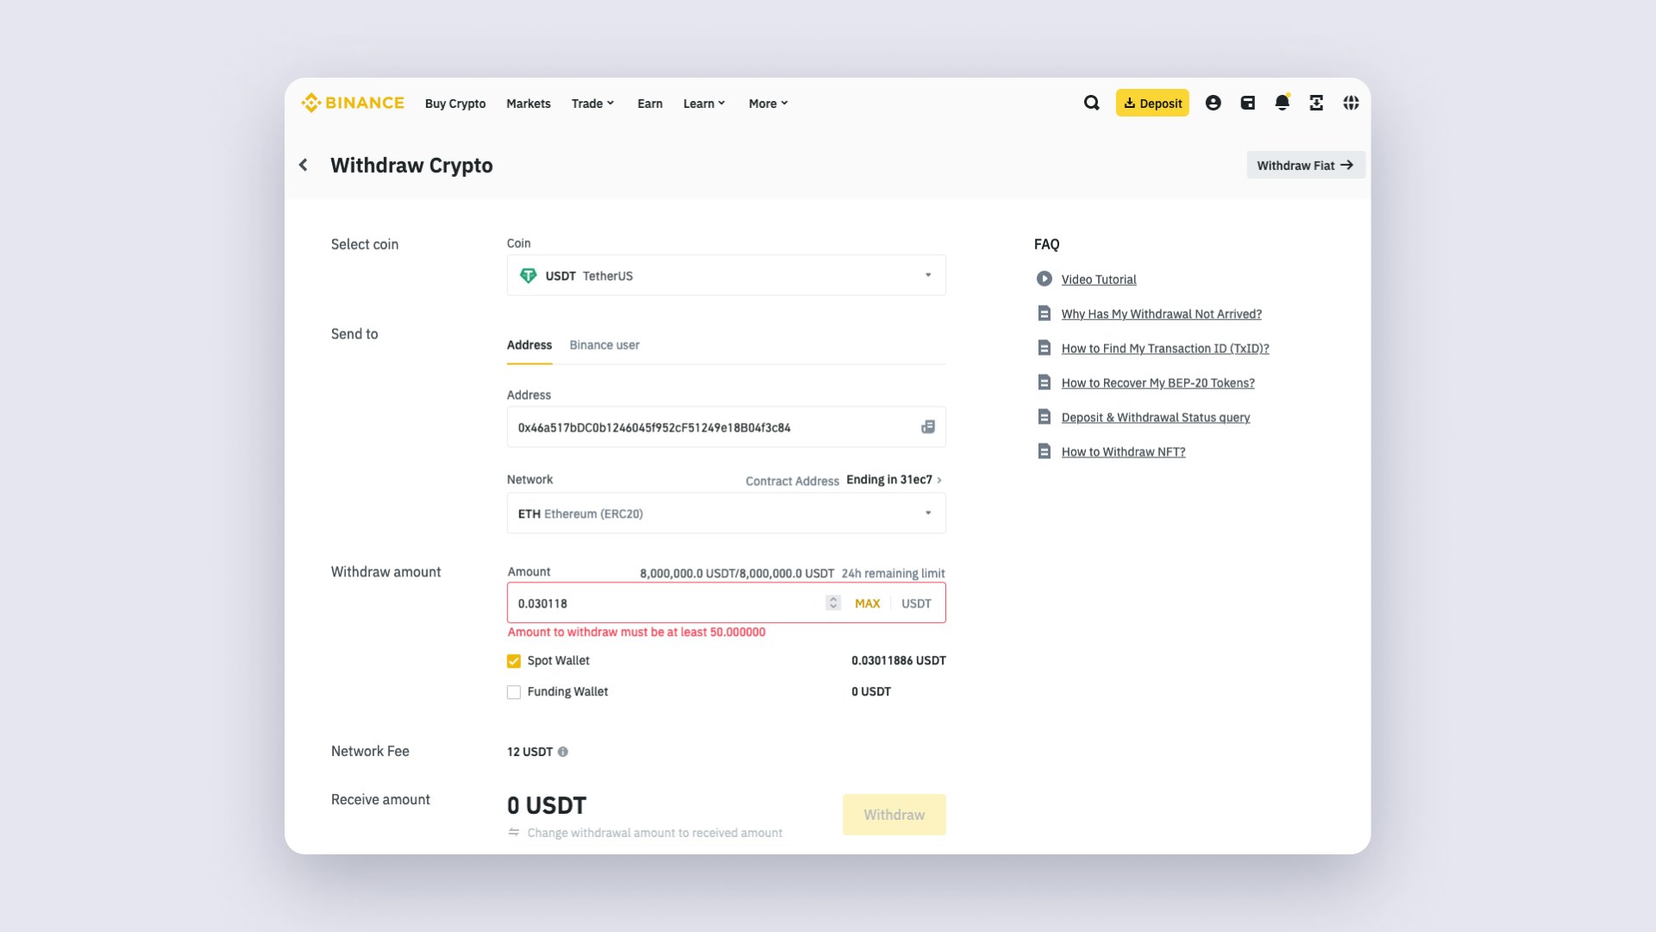Select the Markets menu item

click(x=528, y=103)
